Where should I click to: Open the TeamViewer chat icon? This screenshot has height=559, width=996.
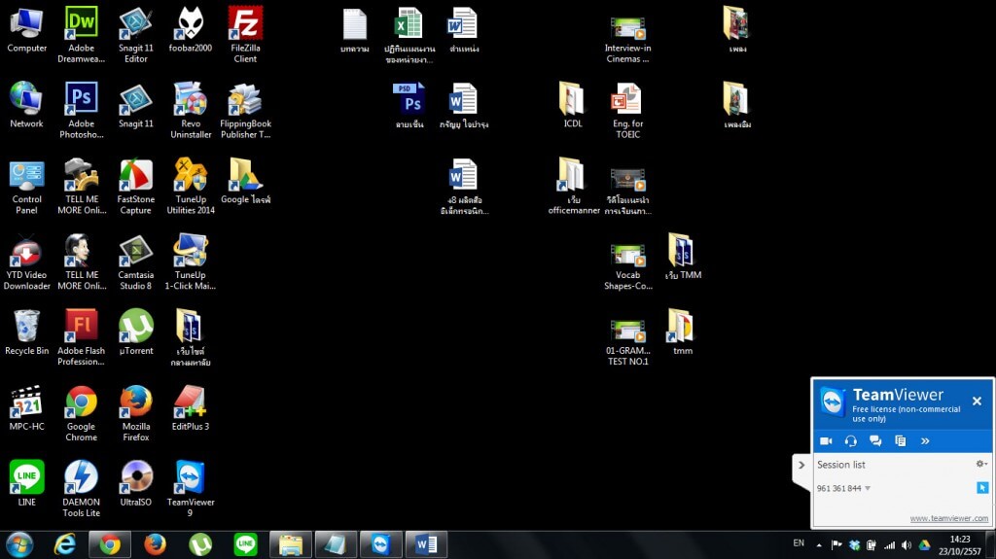click(875, 440)
